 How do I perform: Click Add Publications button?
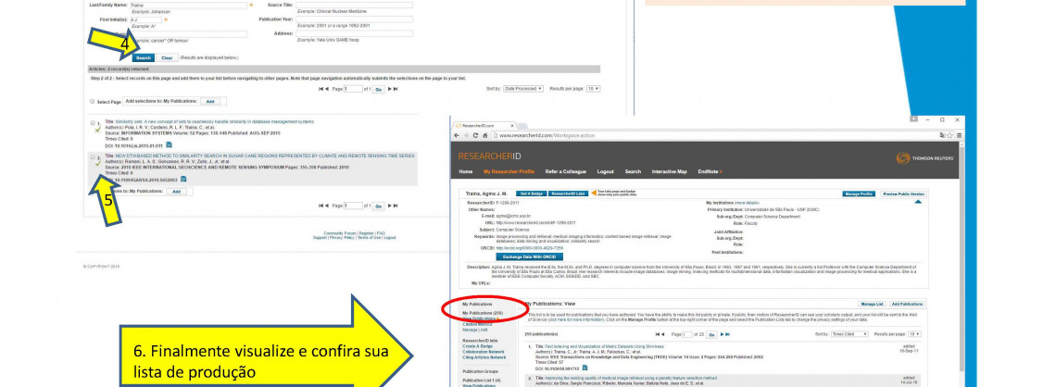pos(908,305)
